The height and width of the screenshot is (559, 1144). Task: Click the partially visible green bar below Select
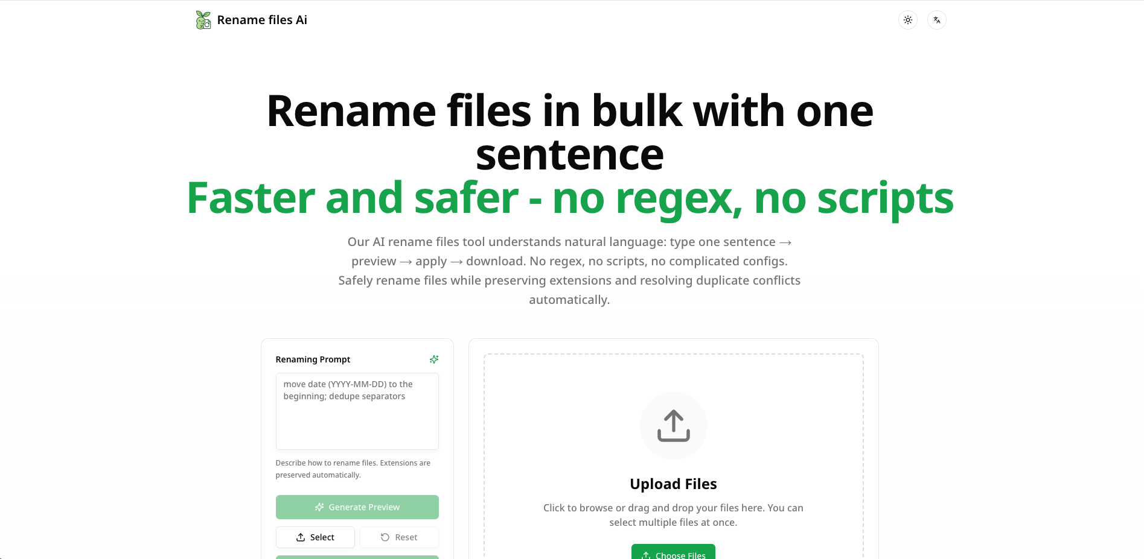click(357, 557)
